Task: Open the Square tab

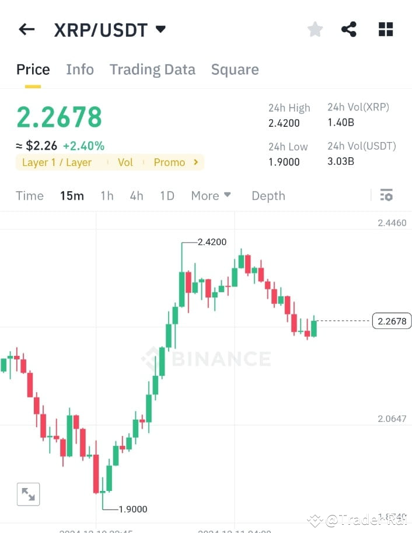Action: [235, 69]
